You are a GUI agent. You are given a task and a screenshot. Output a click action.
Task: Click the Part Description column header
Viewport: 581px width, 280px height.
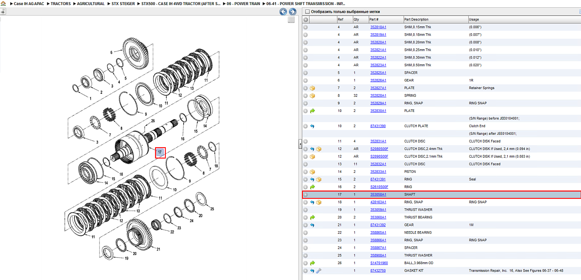(435, 19)
